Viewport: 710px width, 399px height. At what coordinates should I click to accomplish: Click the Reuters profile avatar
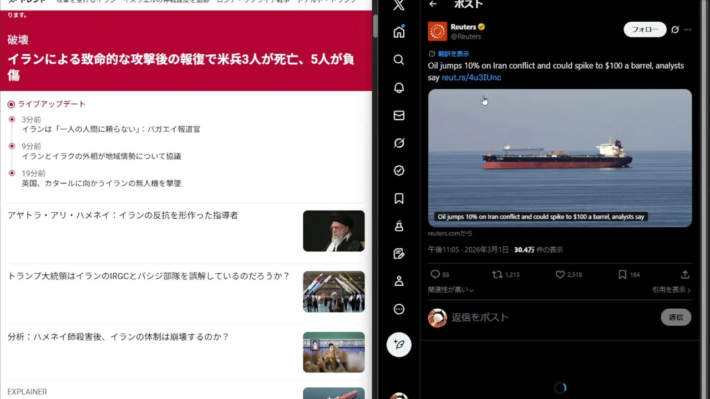point(437,31)
